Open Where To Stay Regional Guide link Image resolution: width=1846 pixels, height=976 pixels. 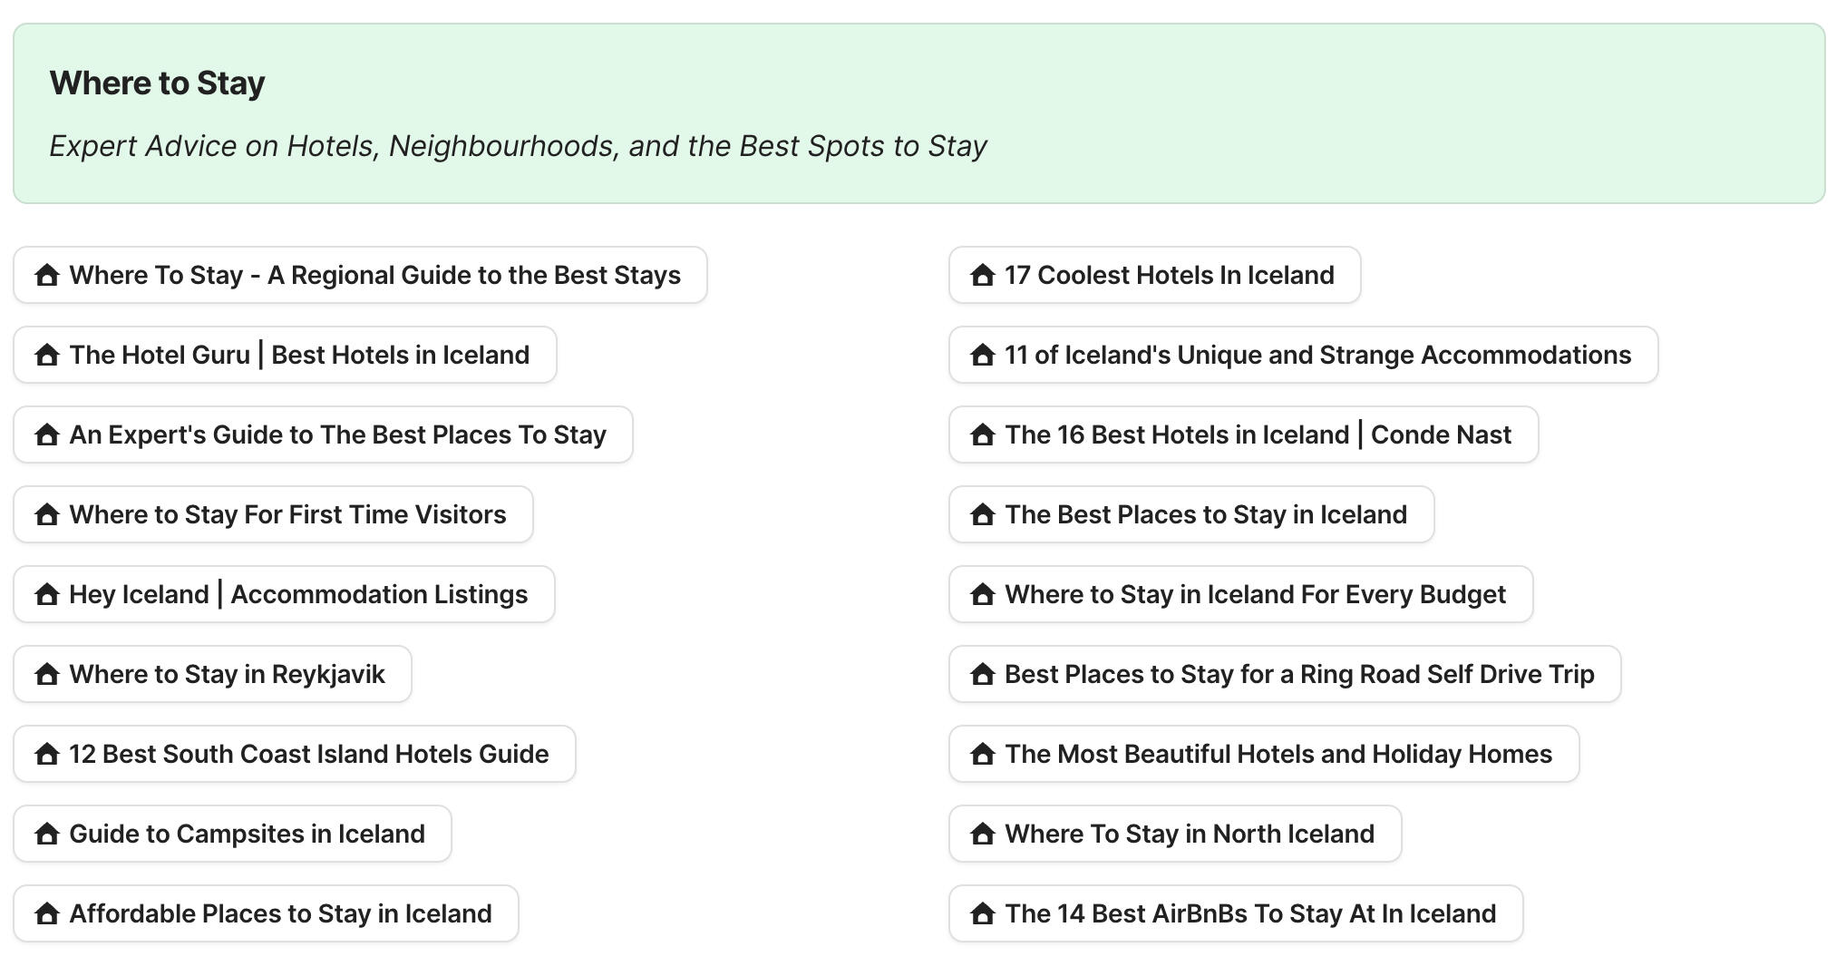[374, 275]
